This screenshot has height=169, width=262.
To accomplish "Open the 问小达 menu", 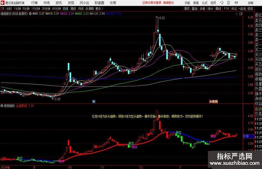I will point(84,3).
